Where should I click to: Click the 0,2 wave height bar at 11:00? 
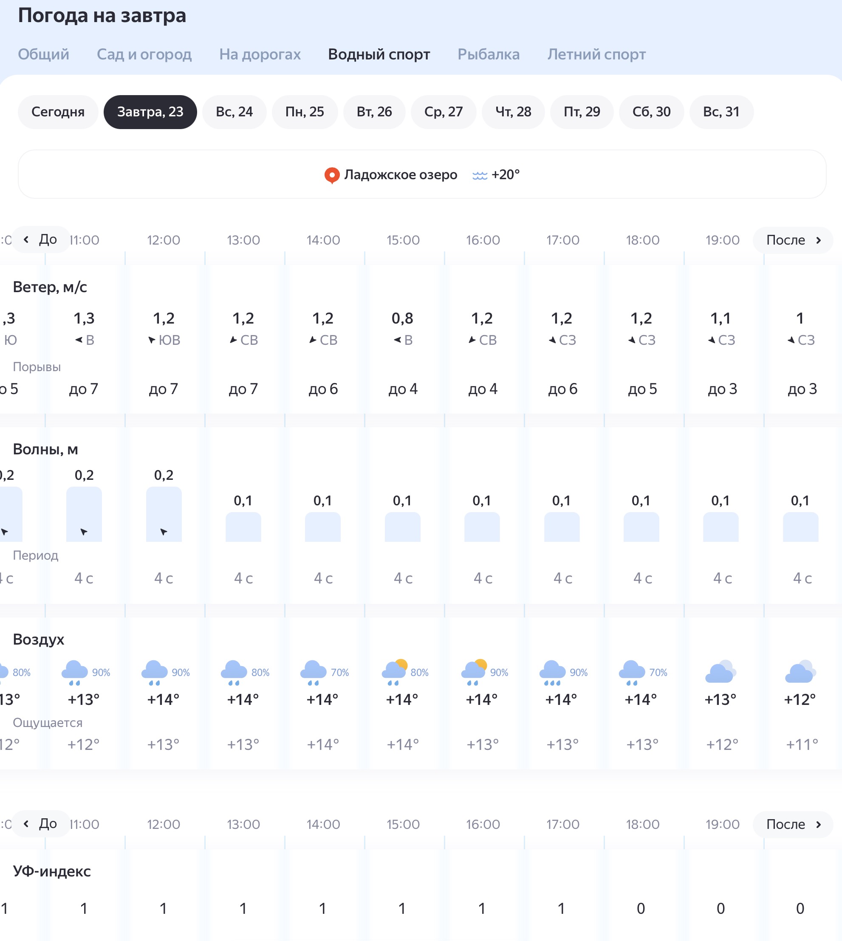click(x=84, y=514)
